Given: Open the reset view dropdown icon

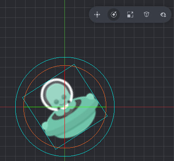Looking at the screenshot, I should click(x=163, y=14).
